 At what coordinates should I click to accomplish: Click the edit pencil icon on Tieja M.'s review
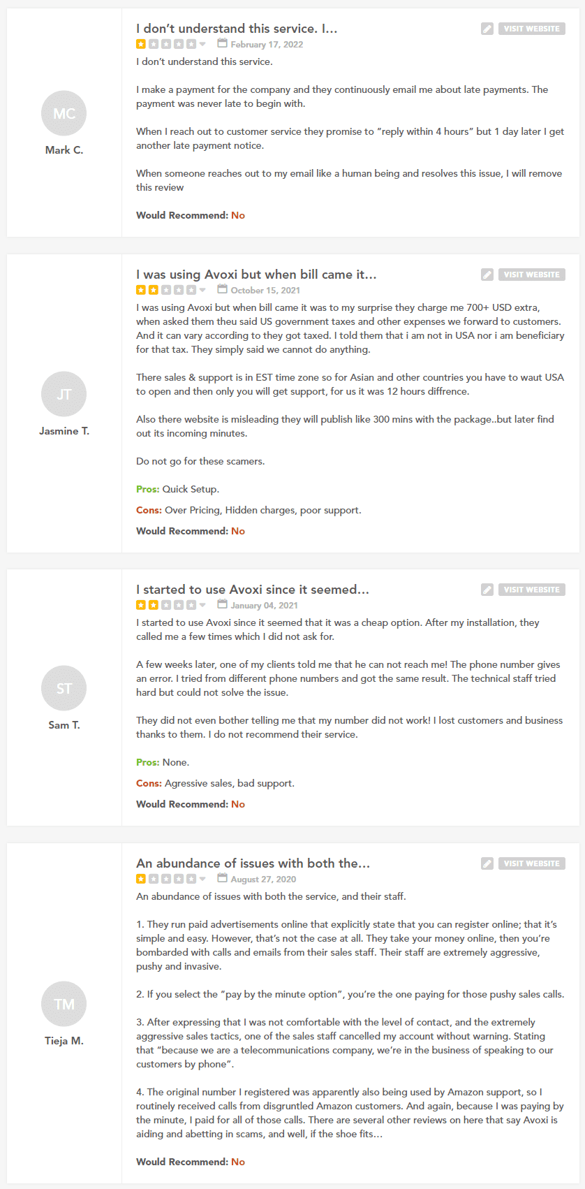click(487, 863)
